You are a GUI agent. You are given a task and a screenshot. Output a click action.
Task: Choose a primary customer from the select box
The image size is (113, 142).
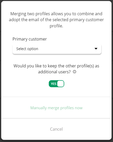pos(57,49)
